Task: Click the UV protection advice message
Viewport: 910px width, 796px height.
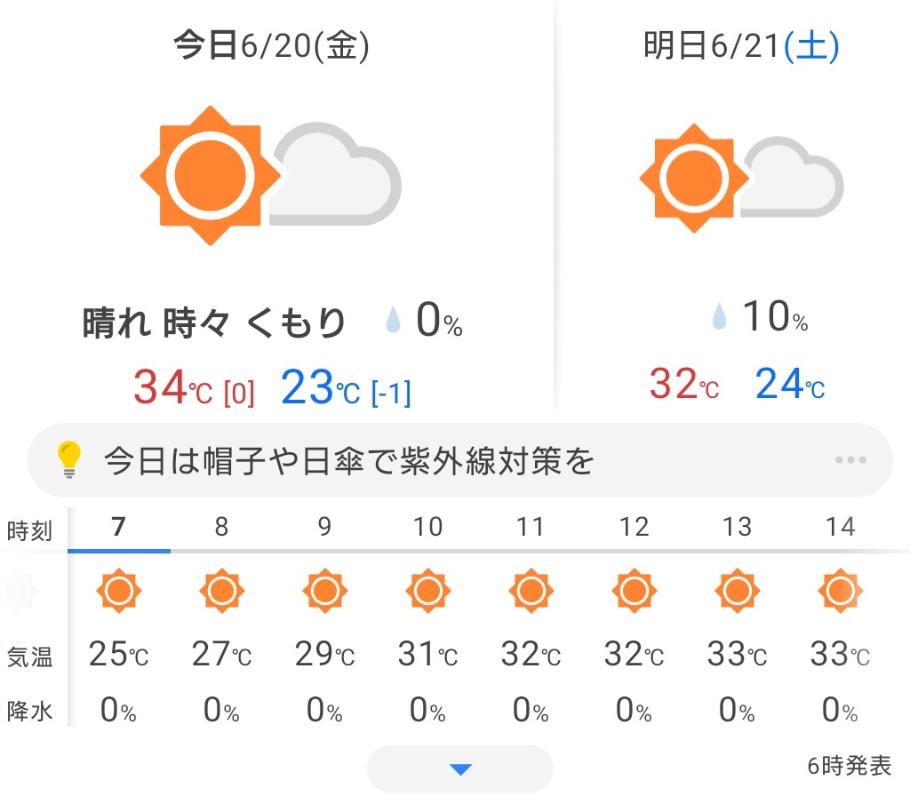Action: 348,461
